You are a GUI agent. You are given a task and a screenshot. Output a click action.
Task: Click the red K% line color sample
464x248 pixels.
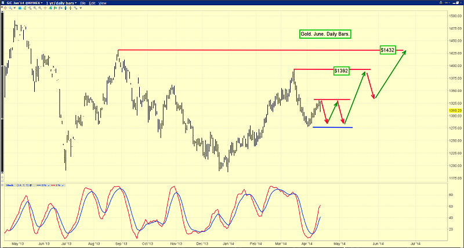click(x=53, y=185)
